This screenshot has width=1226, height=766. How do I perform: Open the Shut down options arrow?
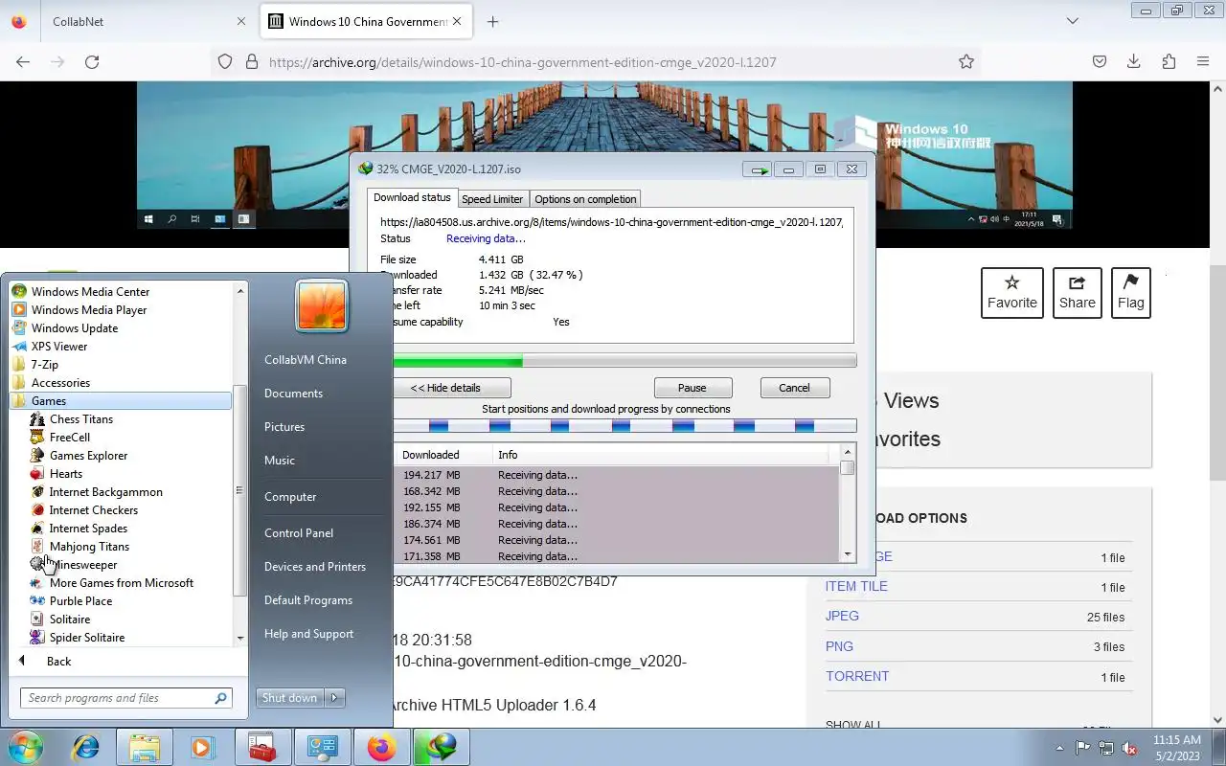334,698
